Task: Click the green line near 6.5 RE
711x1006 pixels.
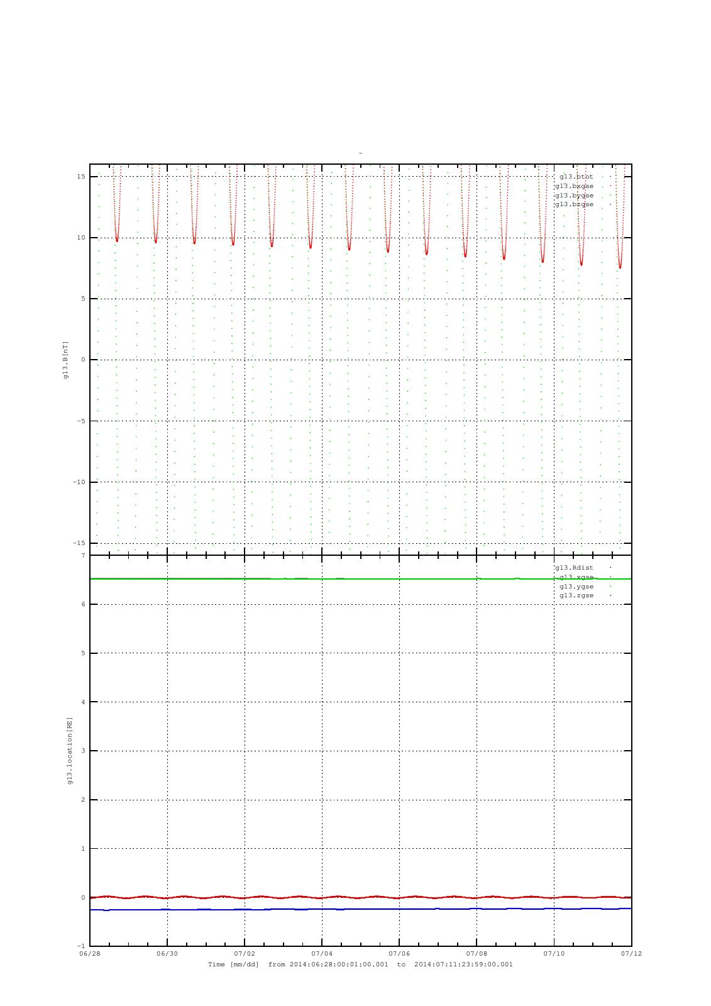Action: click(x=360, y=578)
